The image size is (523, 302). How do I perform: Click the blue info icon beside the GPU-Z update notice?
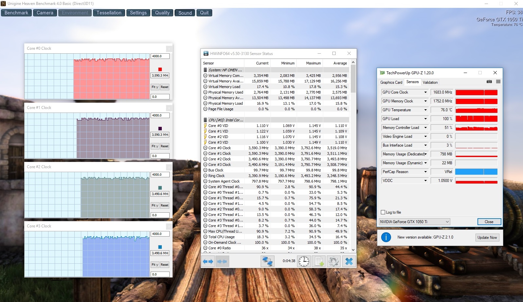386,237
